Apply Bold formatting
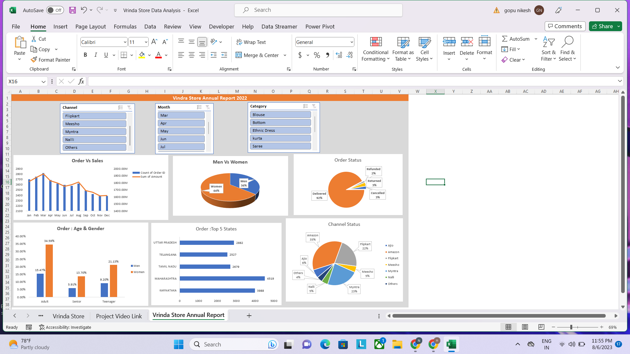 click(x=85, y=55)
